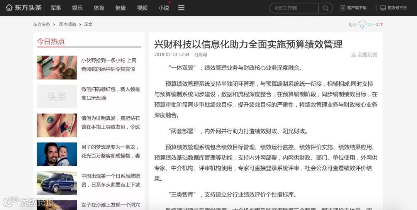Open headline 小伙野捡到一条小蛇
Image resolution: width=417 pixels, height=210 pixels.
pos(109,64)
